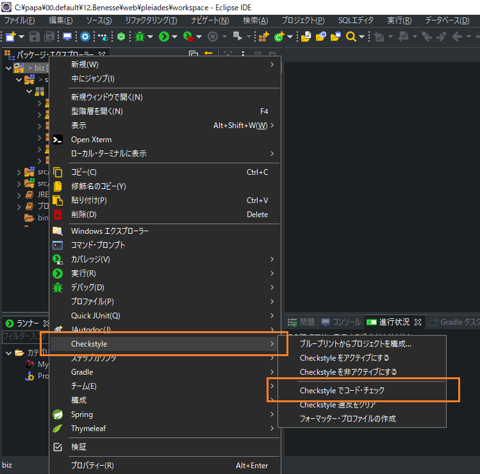Open the 実行(R) menu bar item
The image size is (480, 474).
[399, 20]
